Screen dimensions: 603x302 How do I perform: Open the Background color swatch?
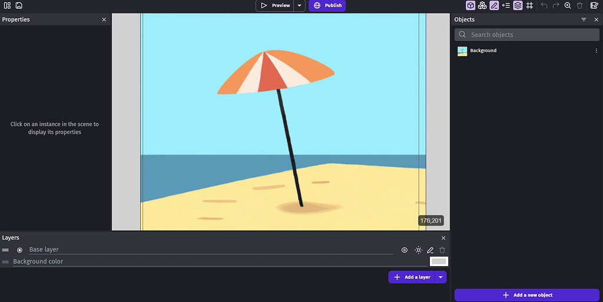click(x=439, y=261)
